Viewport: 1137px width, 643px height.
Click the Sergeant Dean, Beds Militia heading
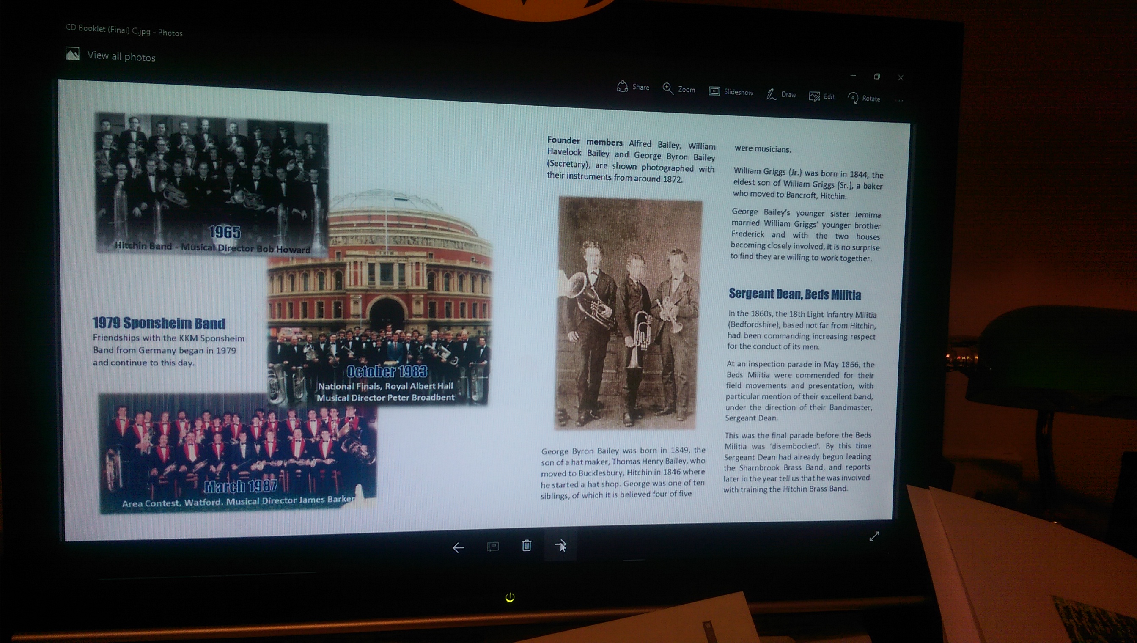coord(794,294)
